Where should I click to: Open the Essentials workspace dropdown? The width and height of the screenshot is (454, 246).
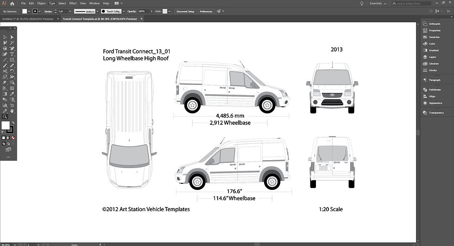[x=378, y=4]
